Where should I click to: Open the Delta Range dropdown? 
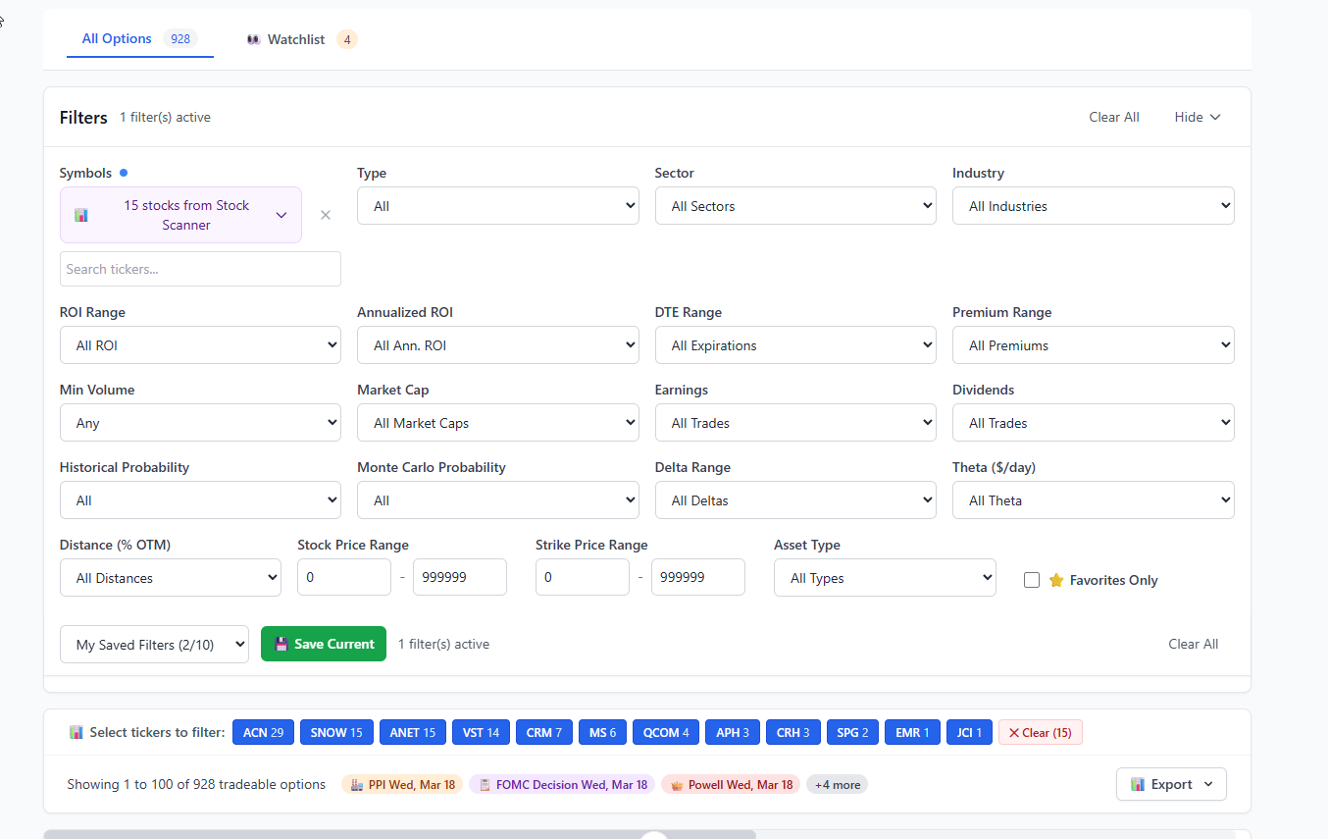pos(795,500)
